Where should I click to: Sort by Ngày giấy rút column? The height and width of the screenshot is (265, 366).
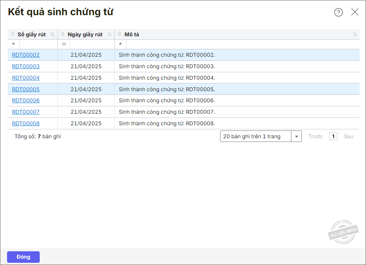click(110, 34)
